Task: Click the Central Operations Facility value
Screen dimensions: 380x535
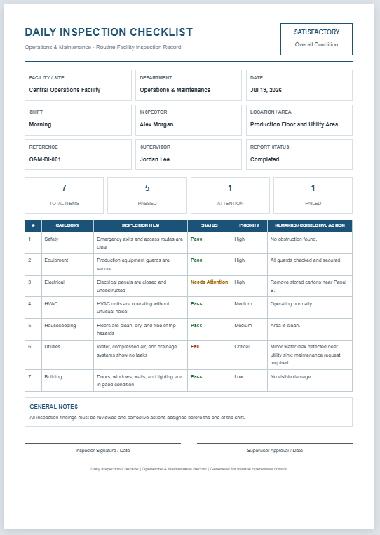Action: coord(65,90)
